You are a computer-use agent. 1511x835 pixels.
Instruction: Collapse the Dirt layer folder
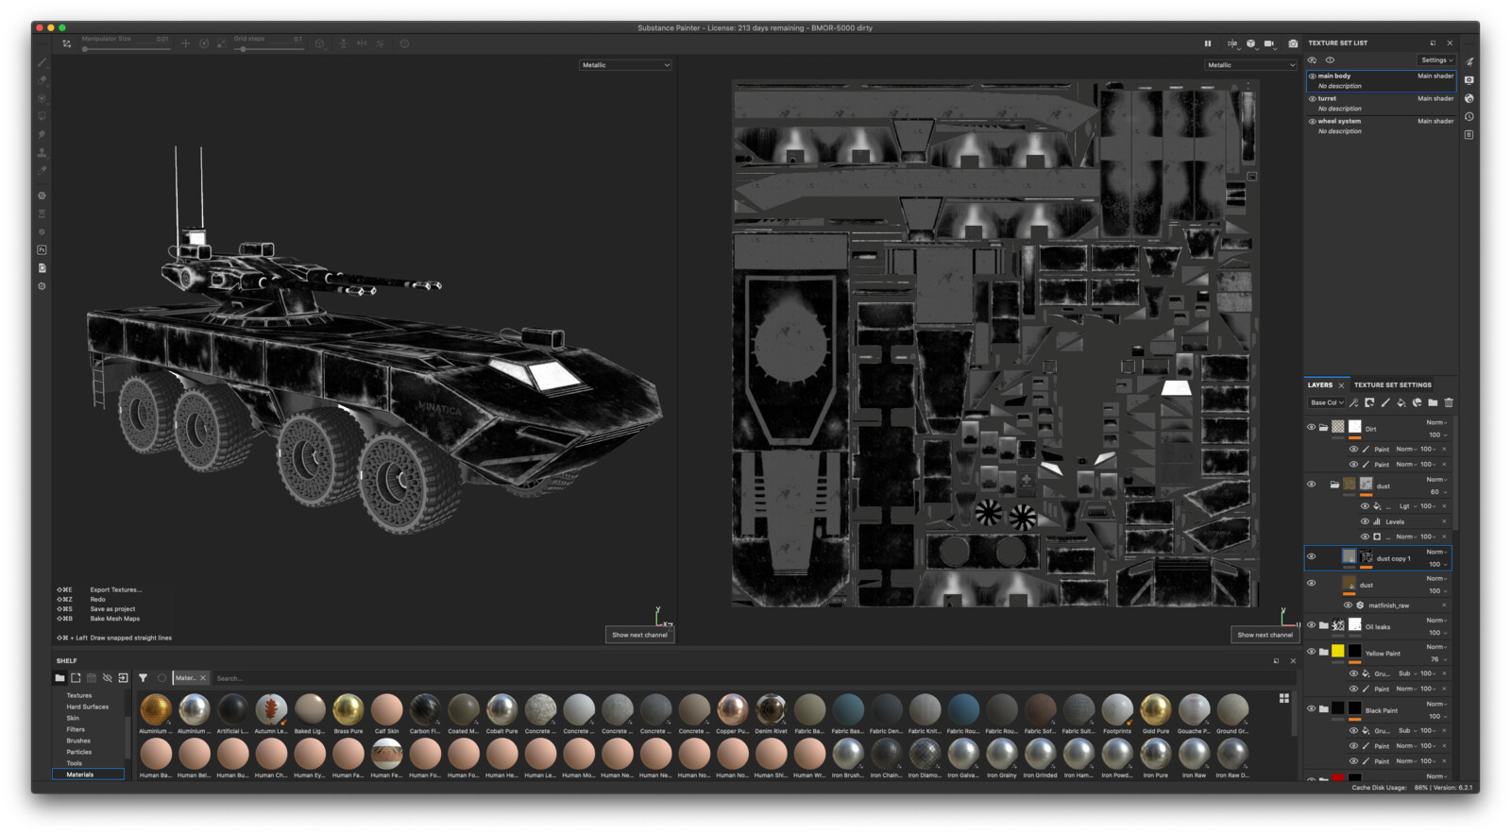point(1324,428)
